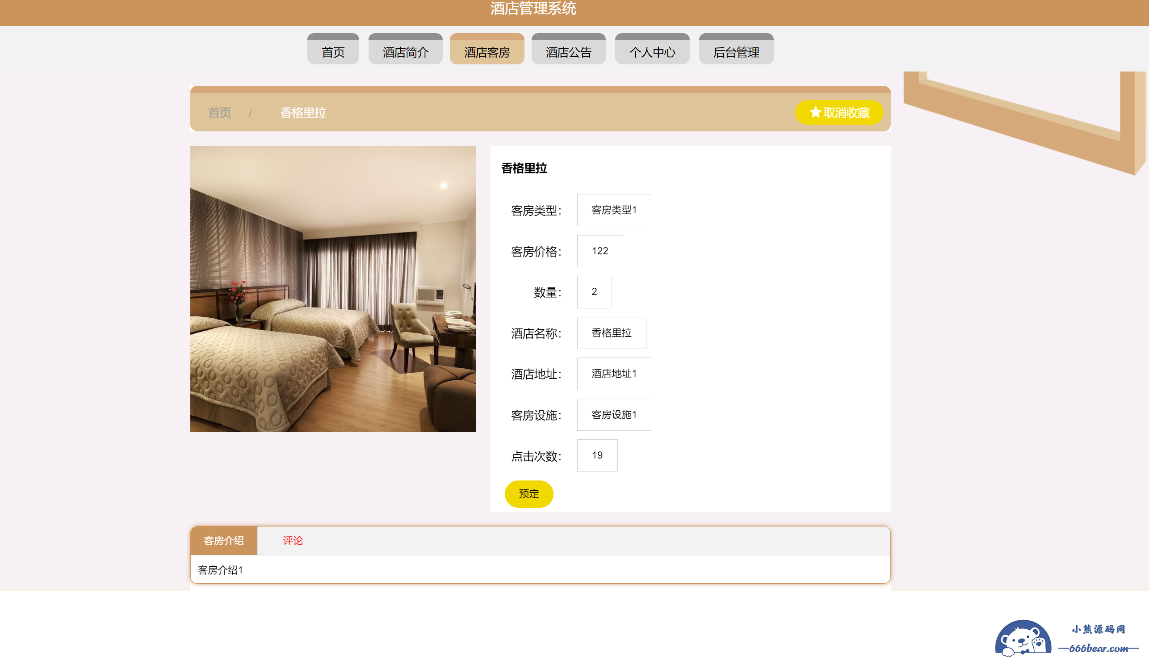This screenshot has height=657, width=1149.
Task: Click the 香格里拉 hotel name value box
Action: (x=611, y=333)
